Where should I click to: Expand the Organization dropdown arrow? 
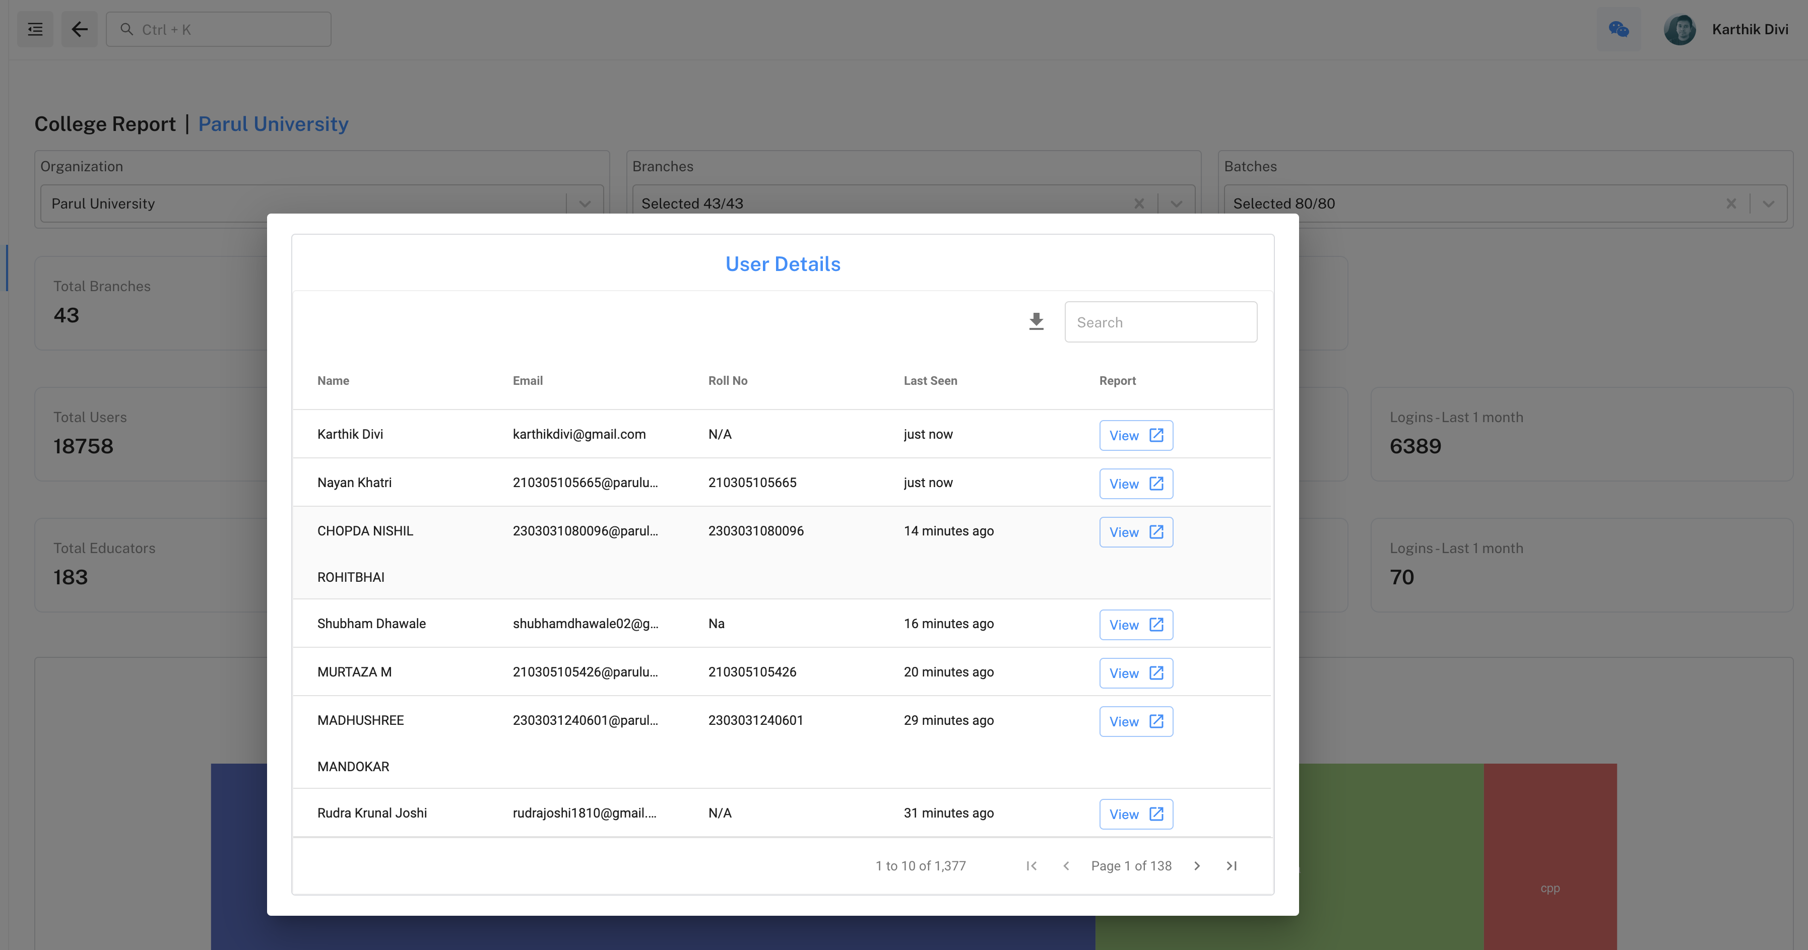[585, 203]
